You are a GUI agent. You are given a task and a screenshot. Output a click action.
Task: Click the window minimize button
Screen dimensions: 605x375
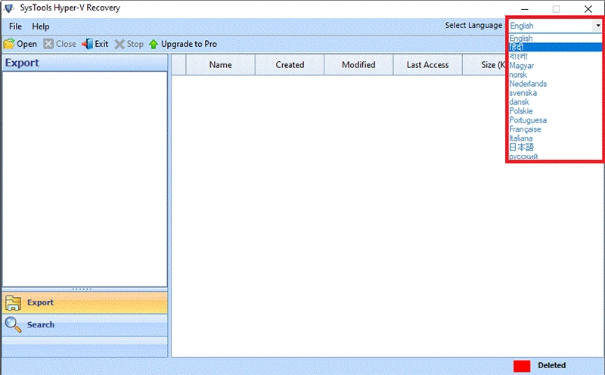525,9
